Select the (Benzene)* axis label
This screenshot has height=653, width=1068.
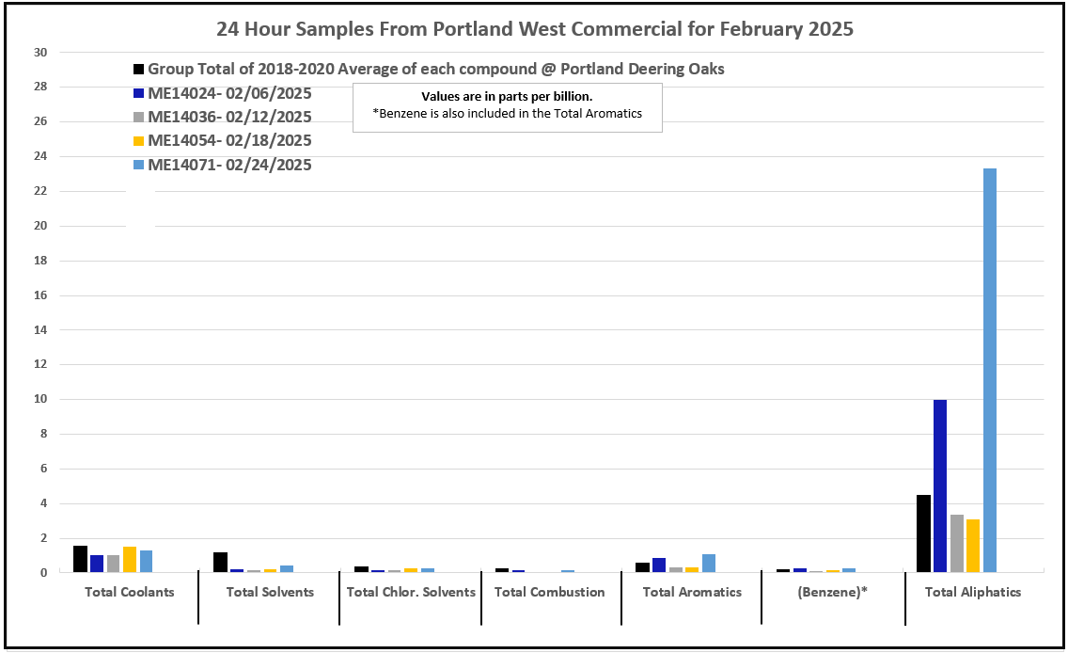(833, 592)
